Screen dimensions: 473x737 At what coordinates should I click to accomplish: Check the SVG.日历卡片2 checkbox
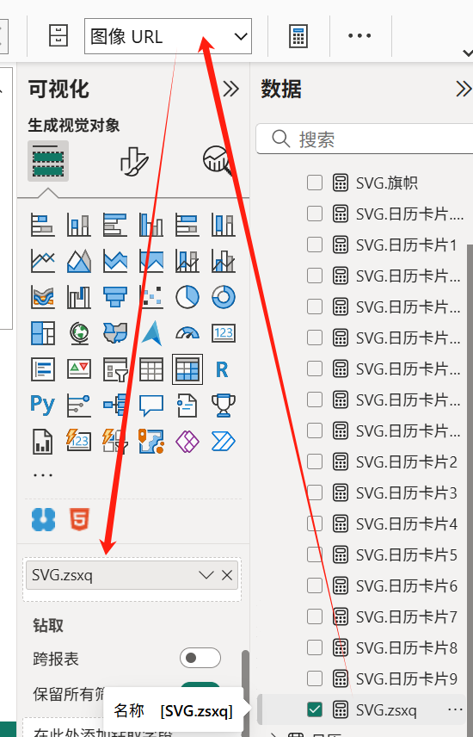(315, 461)
